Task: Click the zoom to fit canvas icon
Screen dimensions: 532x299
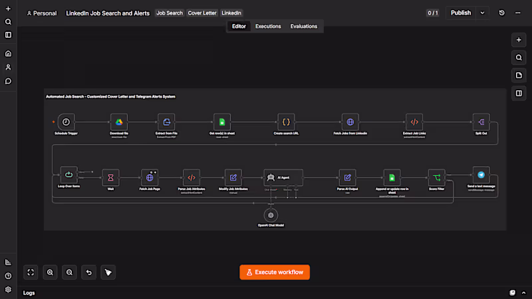Action: coord(31,272)
